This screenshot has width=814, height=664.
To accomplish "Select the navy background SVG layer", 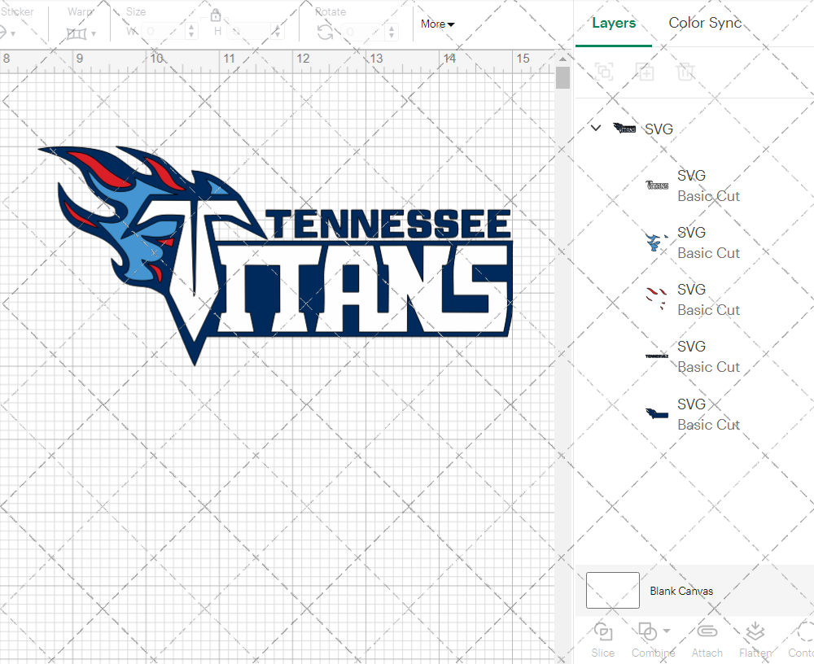I will click(x=694, y=414).
